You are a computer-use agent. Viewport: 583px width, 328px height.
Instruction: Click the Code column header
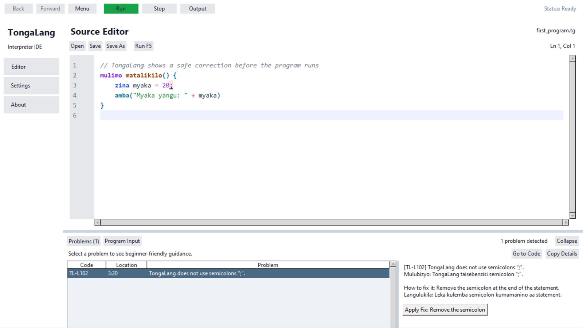point(87,265)
